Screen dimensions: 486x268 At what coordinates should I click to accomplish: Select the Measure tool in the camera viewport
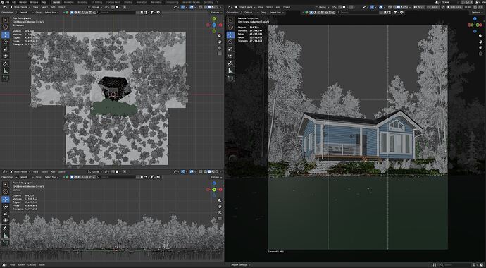(x=230, y=71)
